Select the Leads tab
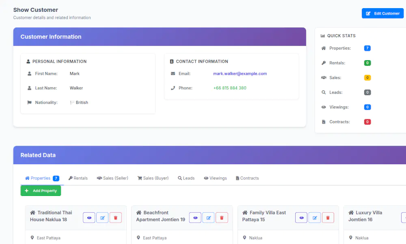Image resolution: width=406 pixels, height=244 pixels. click(x=186, y=178)
